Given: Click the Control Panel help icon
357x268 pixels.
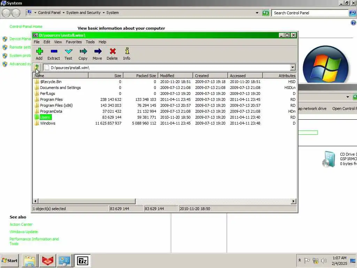Looking at the screenshot, I should (x=353, y=23).
